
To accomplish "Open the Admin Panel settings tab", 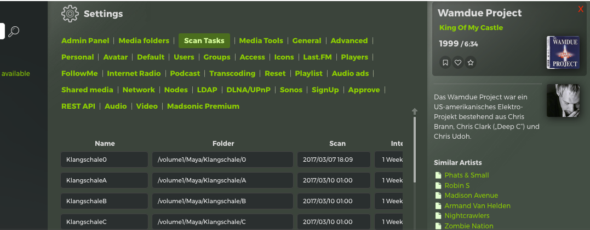I will [x=85, y=40].
